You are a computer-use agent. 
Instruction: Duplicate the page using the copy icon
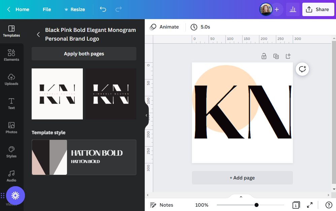point(276,56)
